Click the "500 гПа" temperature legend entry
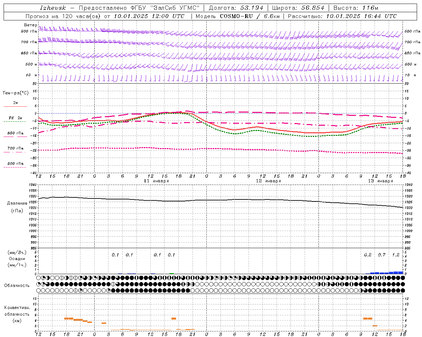Screen dimensions: 422x337 (15, 164)
